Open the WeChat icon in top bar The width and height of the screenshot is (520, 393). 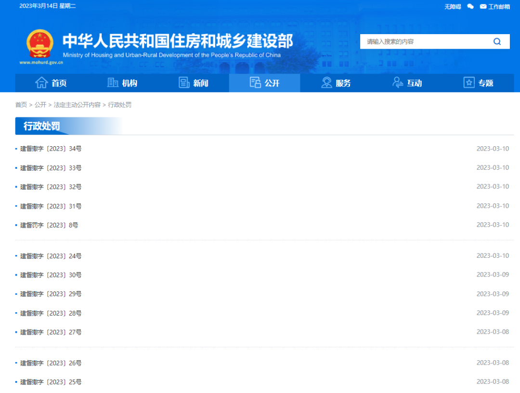470,7
